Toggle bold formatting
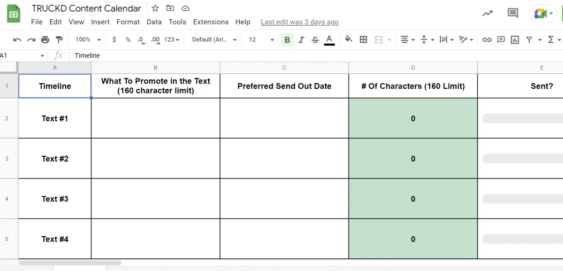 pyautogui.click(x=287, y=39)
